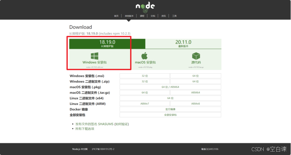
Task: Click the macOS 安装包 label
Action: click(x=145, y=62)
